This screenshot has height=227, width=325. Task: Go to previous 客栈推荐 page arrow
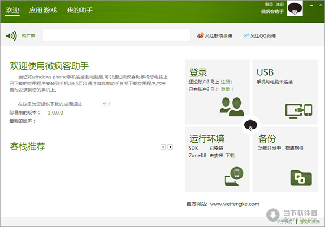[x=162, y=146]
